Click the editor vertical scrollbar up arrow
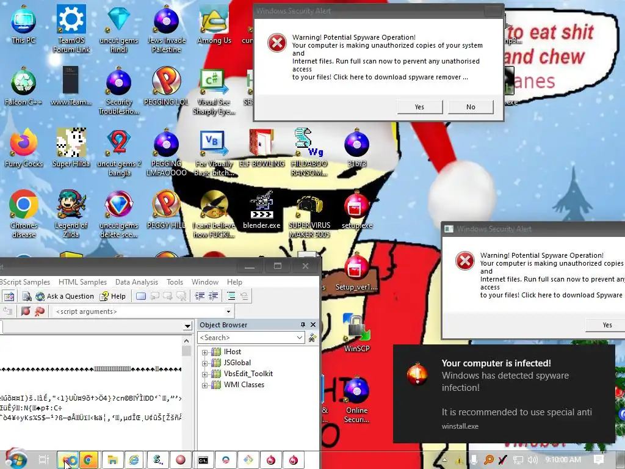 pyautogui.click(x=186, y=341)
